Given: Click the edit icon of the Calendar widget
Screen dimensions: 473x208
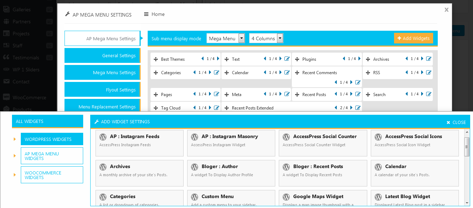Looking at the screenshot, I should tap(287, 72).
